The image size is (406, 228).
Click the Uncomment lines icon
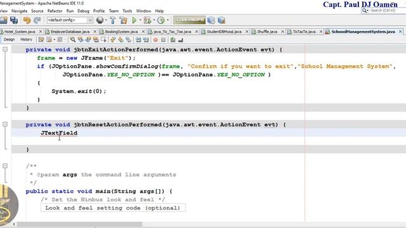point(180,40)
